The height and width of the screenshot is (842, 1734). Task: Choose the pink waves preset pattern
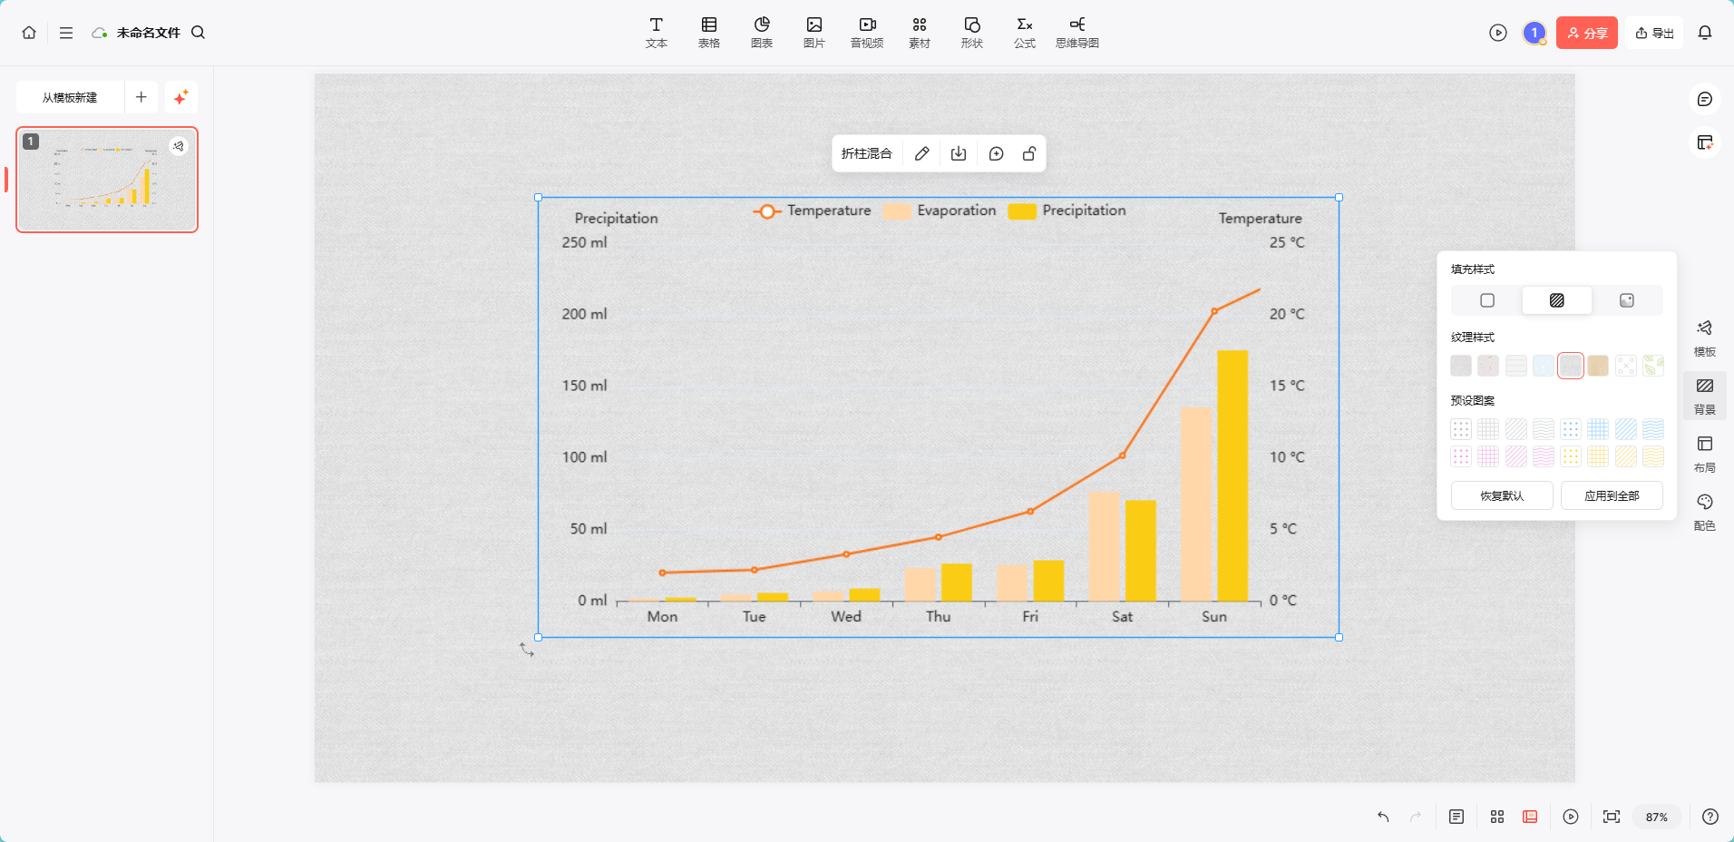tap(1544, 456)
